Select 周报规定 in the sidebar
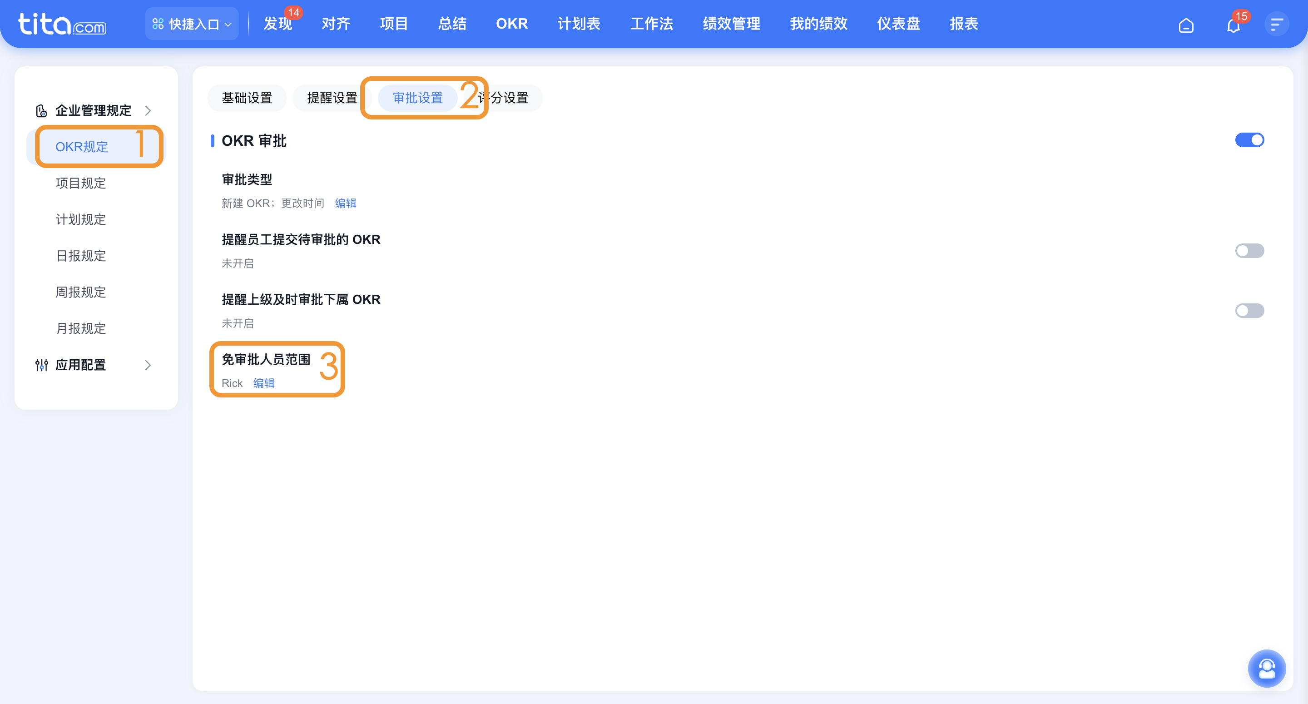Viewport: 1308px width, 704px height. (x=81, y=292)
